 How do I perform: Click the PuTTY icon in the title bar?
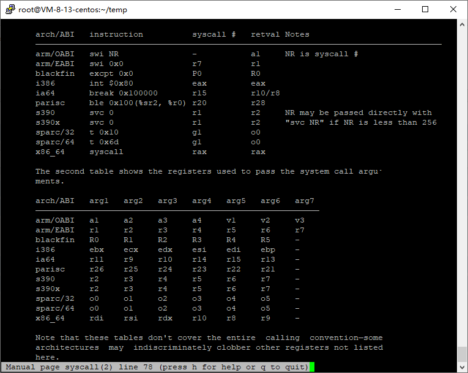click(x=10, y=9)
